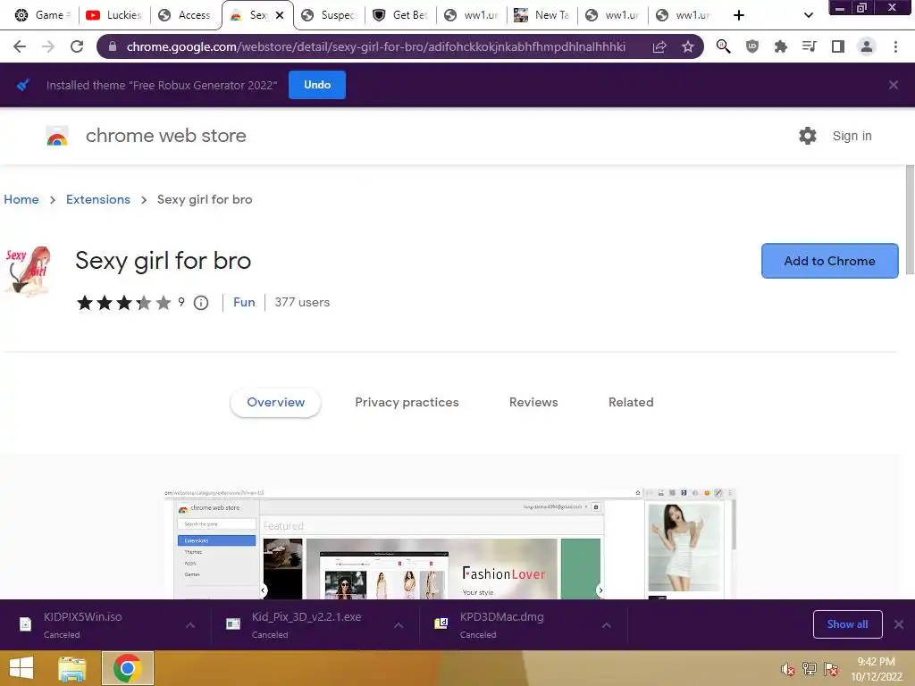The width and height of the screenshot is (915, 686).
Task: Open the Chrome profile avatar
Action: 867,46
